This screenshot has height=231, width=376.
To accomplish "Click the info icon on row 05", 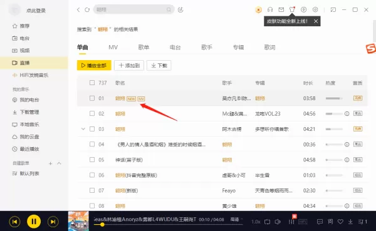I will click(x=347, y=160).
